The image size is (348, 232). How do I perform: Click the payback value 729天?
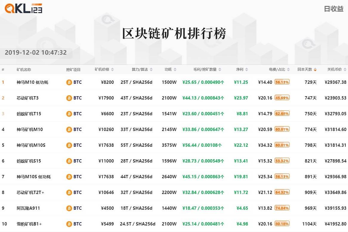click(x=310, y=82)
